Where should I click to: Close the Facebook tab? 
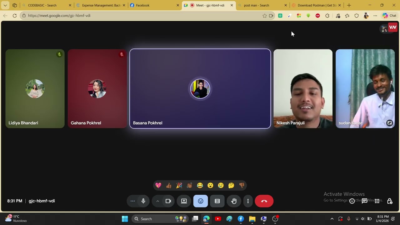point(178,5)
